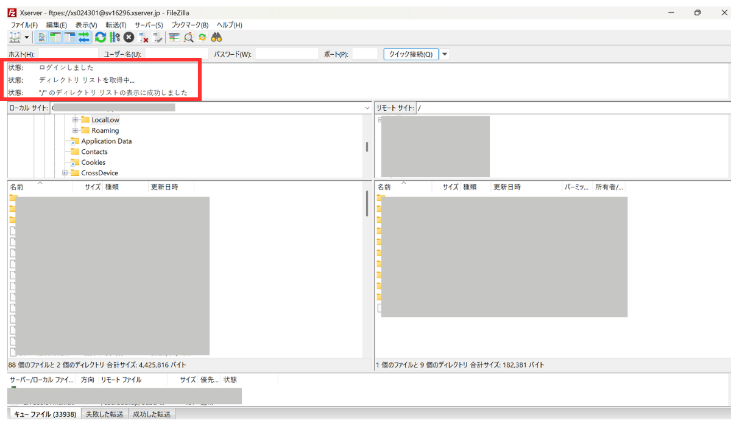Cancel current operation with the X icon
The image size is (731, 426).
coord(129,38)
